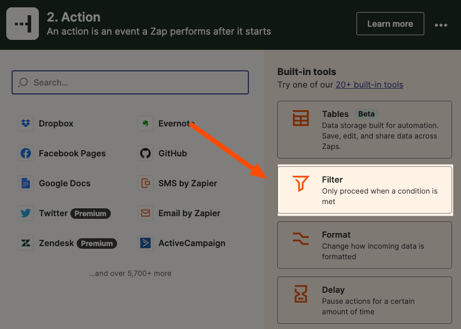Select the Format built-in tool card
The image size is (461, 329).
[364, 245]
